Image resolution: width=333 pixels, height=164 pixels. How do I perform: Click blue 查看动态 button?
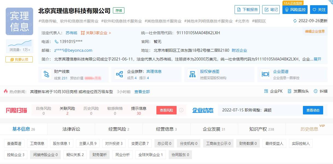(x=313, y=110)
